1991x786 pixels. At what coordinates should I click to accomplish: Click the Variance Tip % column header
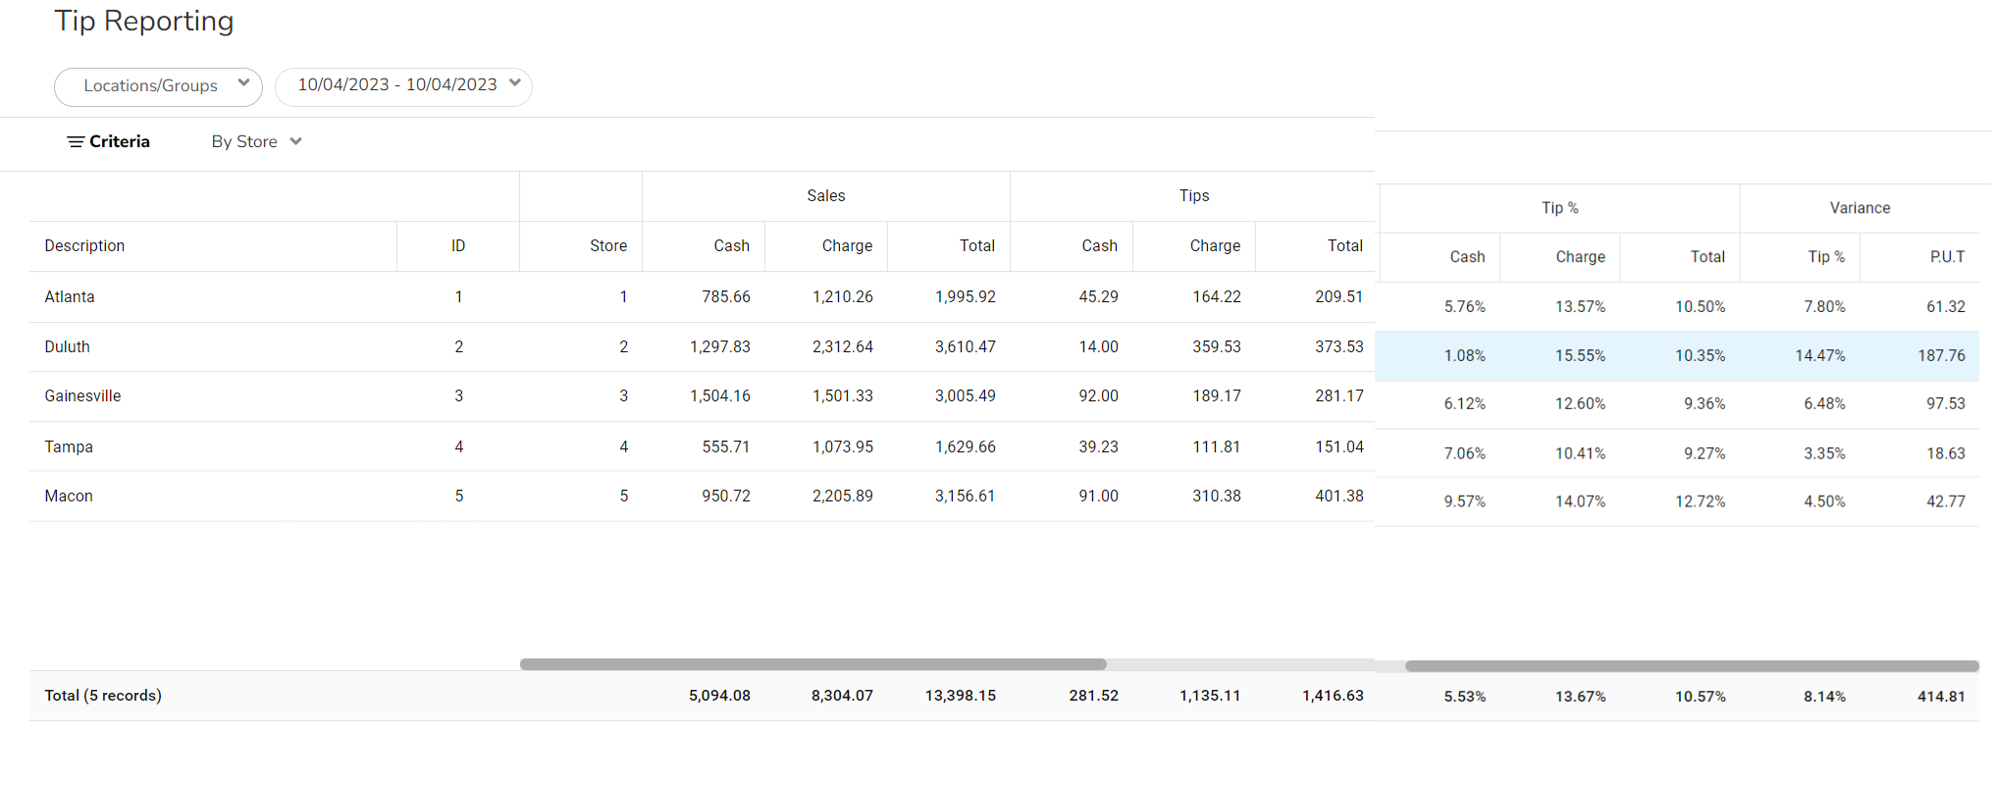[x=1826, y=257]
